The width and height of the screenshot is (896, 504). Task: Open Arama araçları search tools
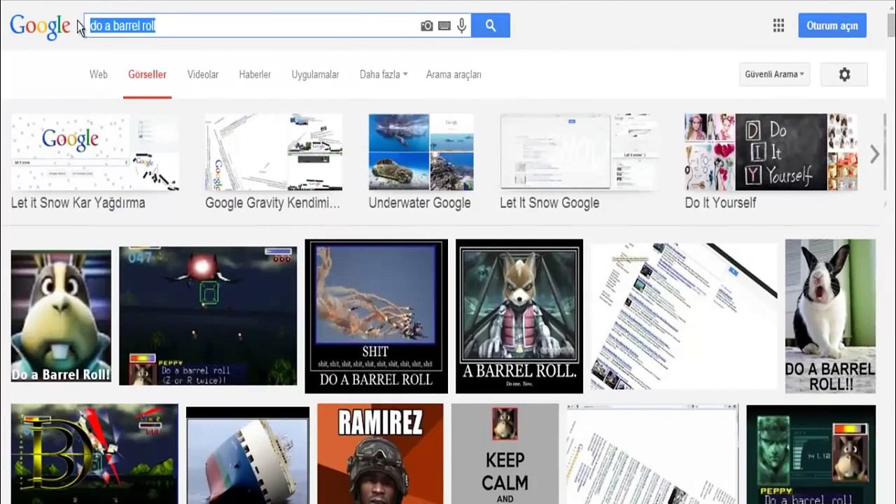click(x=454, y=74)
